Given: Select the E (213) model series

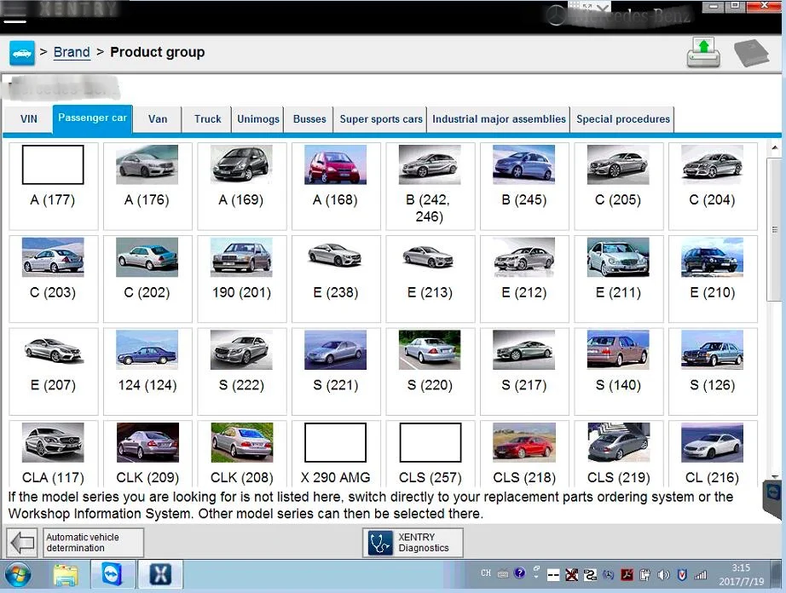Looking at the screenshot, I should pyautogui.click(x=431, y=279).
